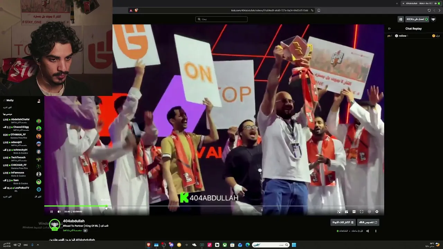Open AbdellahChafai recommended channel
Viewport: 443px width, 249px height.
click(22, 121)
